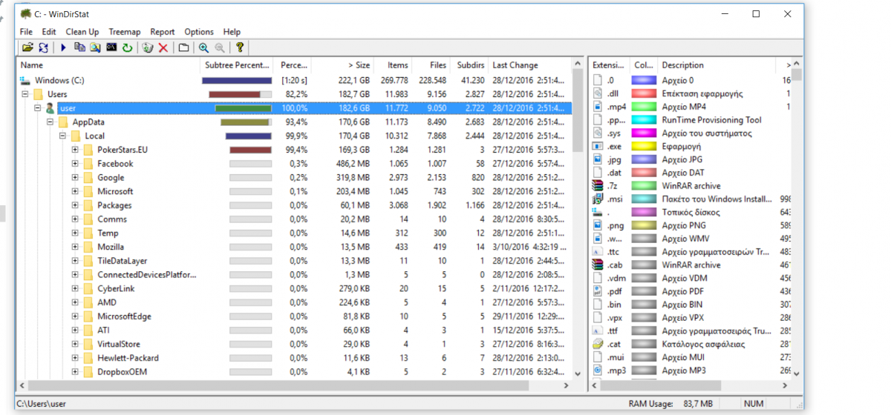Click the Refresh All toolbar icon
The image size is (891, 415).
click(43, 48)
